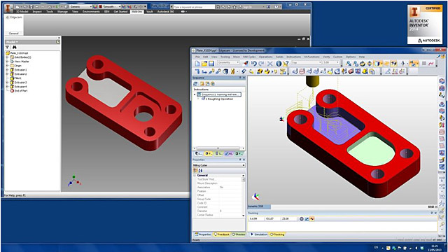Image resolution: width=448 pixels, height=252 pixels.
Task: Open the Milling Cutter properties dropdown
Action: click(x=219, y=165)
